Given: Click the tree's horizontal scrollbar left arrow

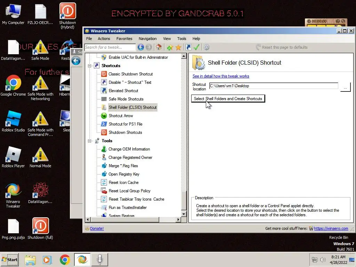Looking at the screenshot, I should tap(88, 219).
